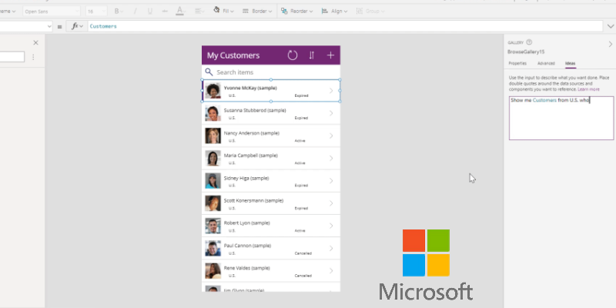Click the search magnifier icon
616x308 pixels.
click(x=209, y=72)
